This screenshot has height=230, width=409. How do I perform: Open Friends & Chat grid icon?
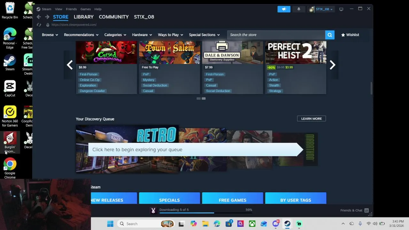367,210
